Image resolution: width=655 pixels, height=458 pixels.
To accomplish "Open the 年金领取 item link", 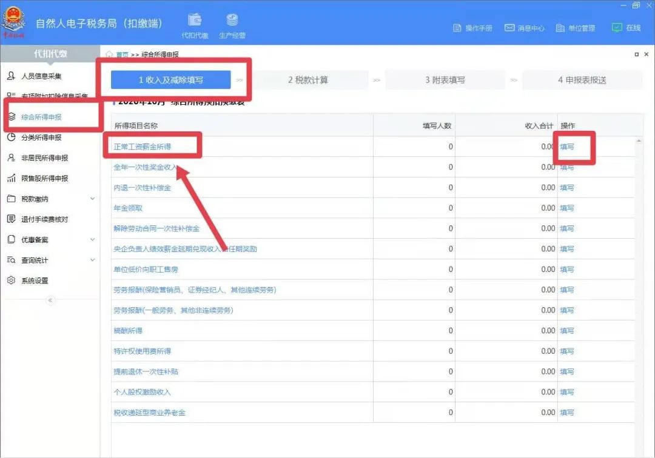I will point(128,208).
